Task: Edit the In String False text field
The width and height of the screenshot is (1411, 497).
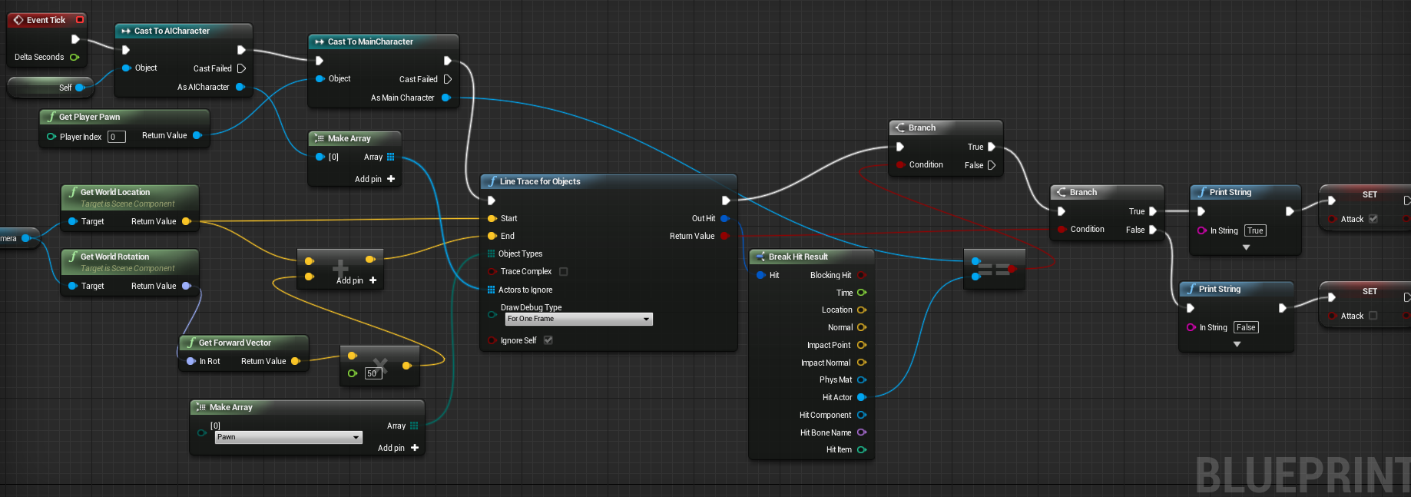Action: [x=1246, y=327]
